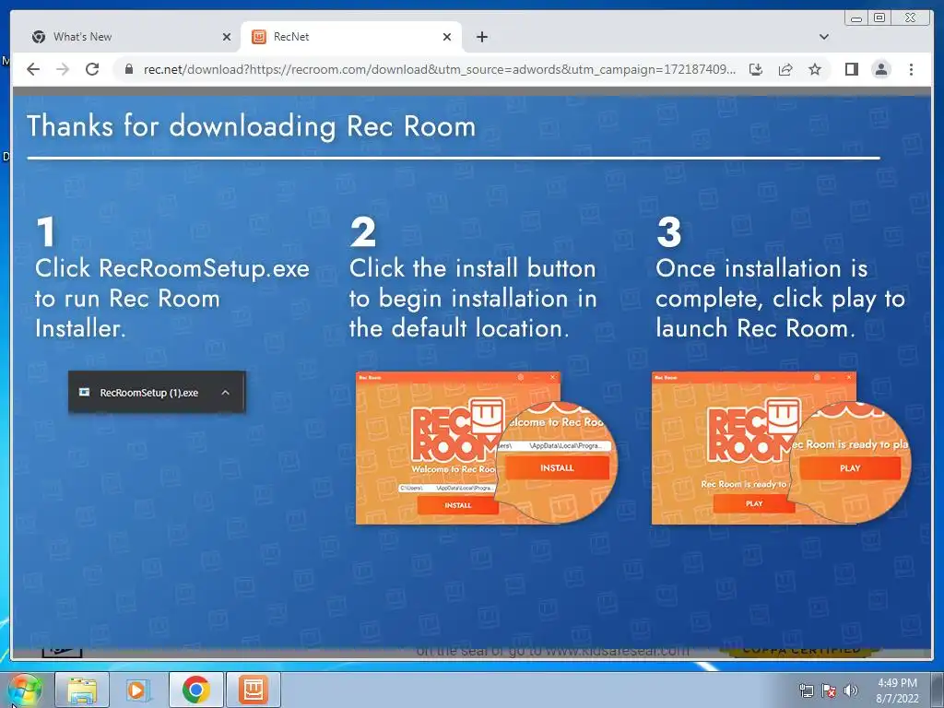Viewport: 944px width, 708px height.
Task: Click the 'Click the install button' instructions
Action: [473, 299]
